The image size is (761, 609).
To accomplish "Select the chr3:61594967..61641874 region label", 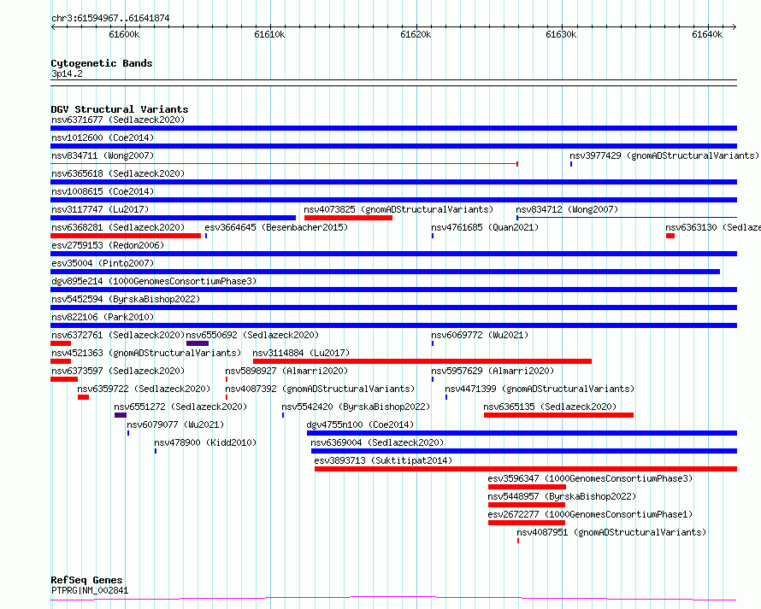I will coord(110,18).
